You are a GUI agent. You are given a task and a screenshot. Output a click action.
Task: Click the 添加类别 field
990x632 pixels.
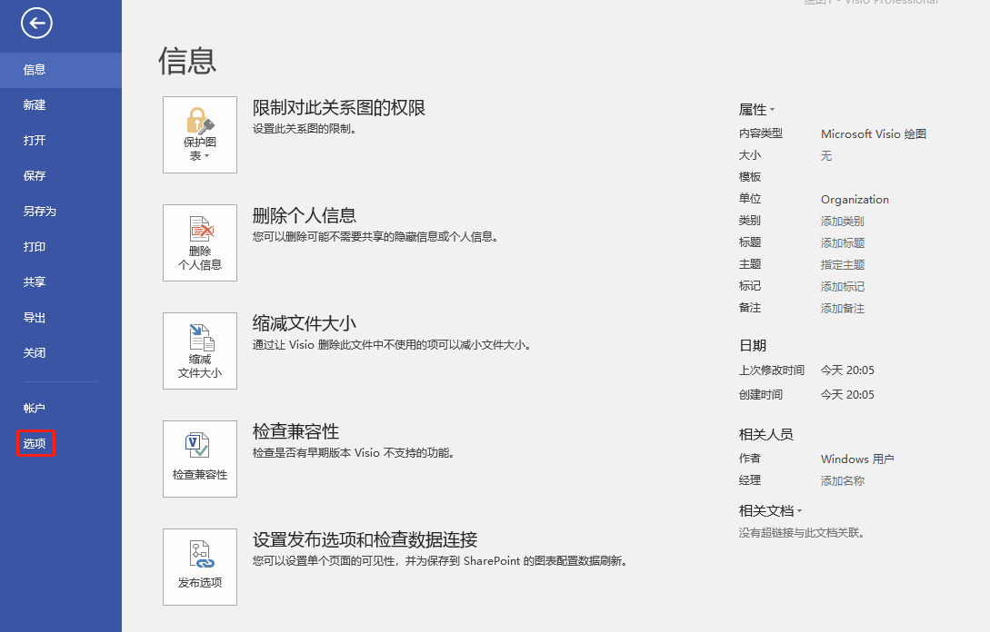tap(842, 222)
